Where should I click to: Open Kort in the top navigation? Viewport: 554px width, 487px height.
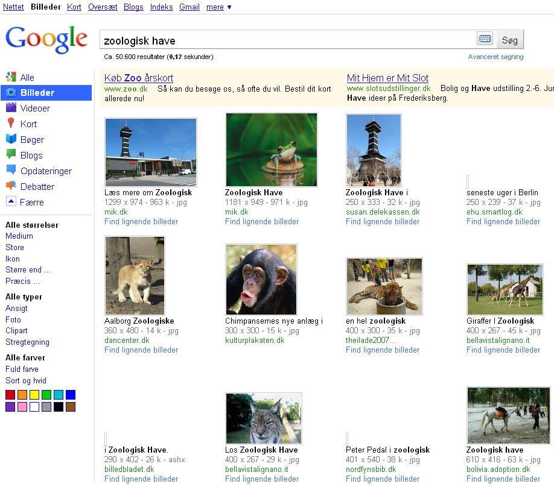click(x=74, y=7)
